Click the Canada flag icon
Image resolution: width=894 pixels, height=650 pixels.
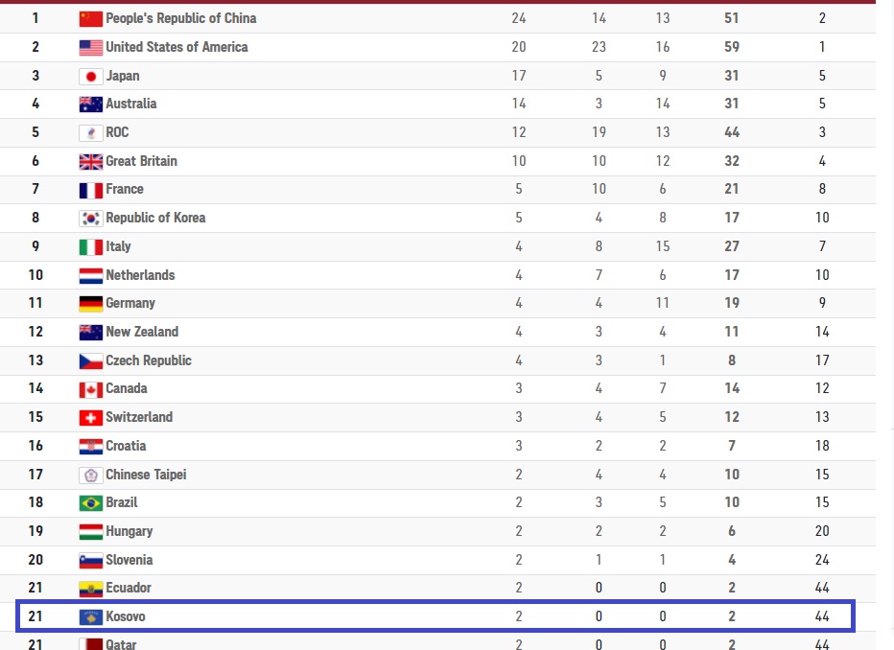point(91,389)
